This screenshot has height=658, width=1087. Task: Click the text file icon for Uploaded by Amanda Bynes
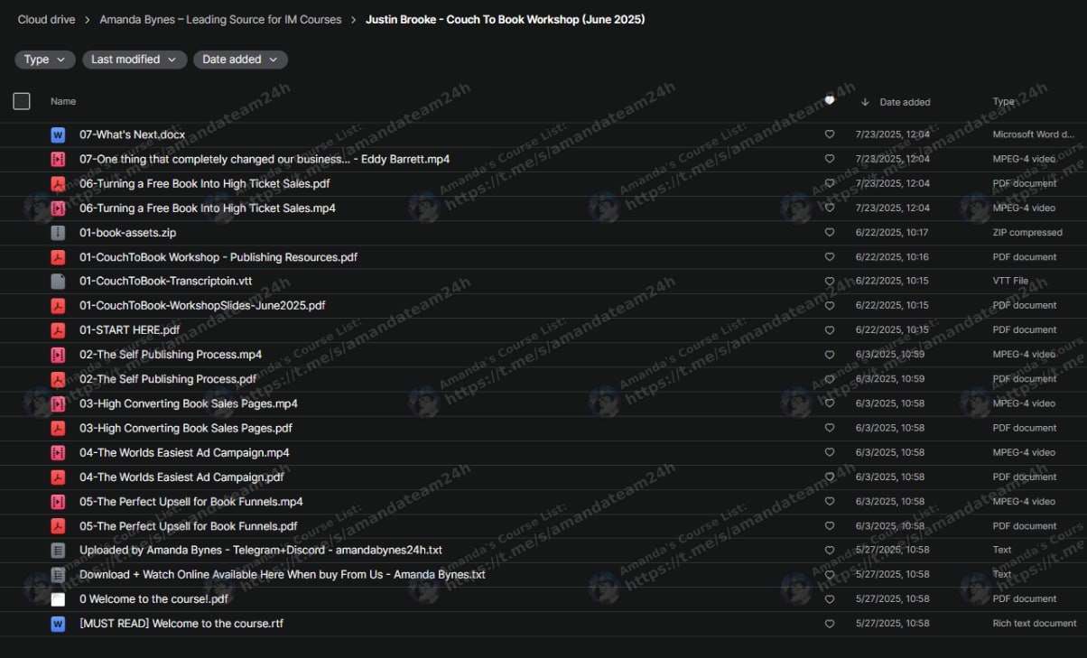58,550
